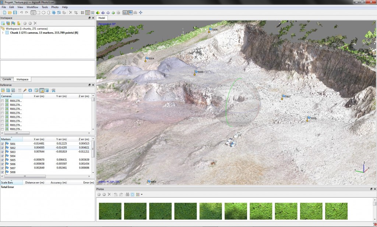Viewport: 377px width, 227px height.
Task: Select the Rectangle Selection tool
Action: click(38, 13)
